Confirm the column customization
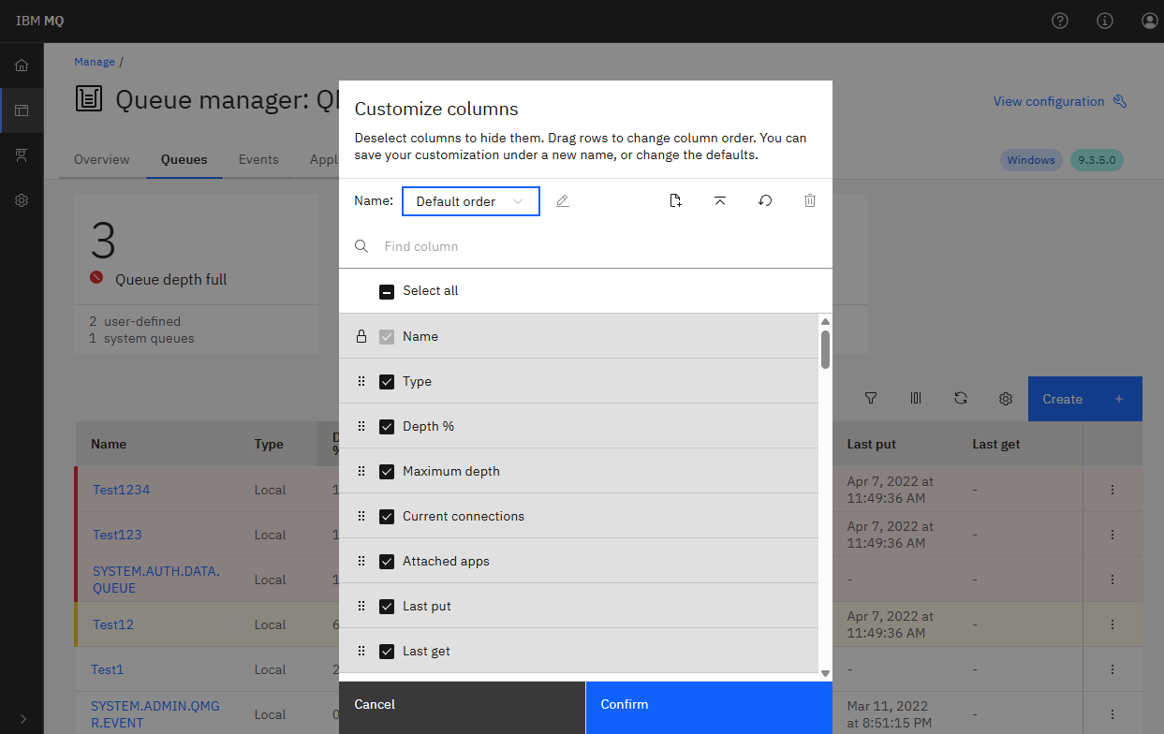The height and width of the screenshot is (734, 1164). tap(709, 708)
